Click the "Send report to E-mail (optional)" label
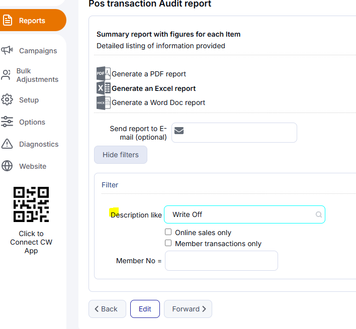 point(138,133)
